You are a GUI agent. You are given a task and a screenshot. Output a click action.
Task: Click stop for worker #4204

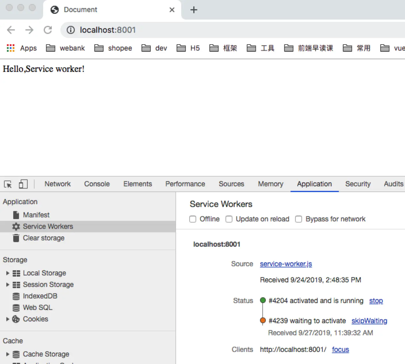(x=376, y=301)
